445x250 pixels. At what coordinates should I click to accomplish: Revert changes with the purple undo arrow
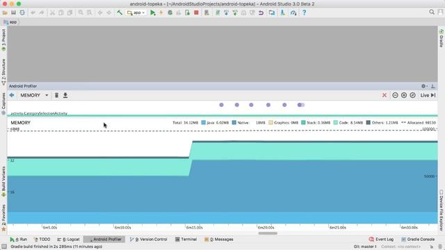[x=261, y=12]
